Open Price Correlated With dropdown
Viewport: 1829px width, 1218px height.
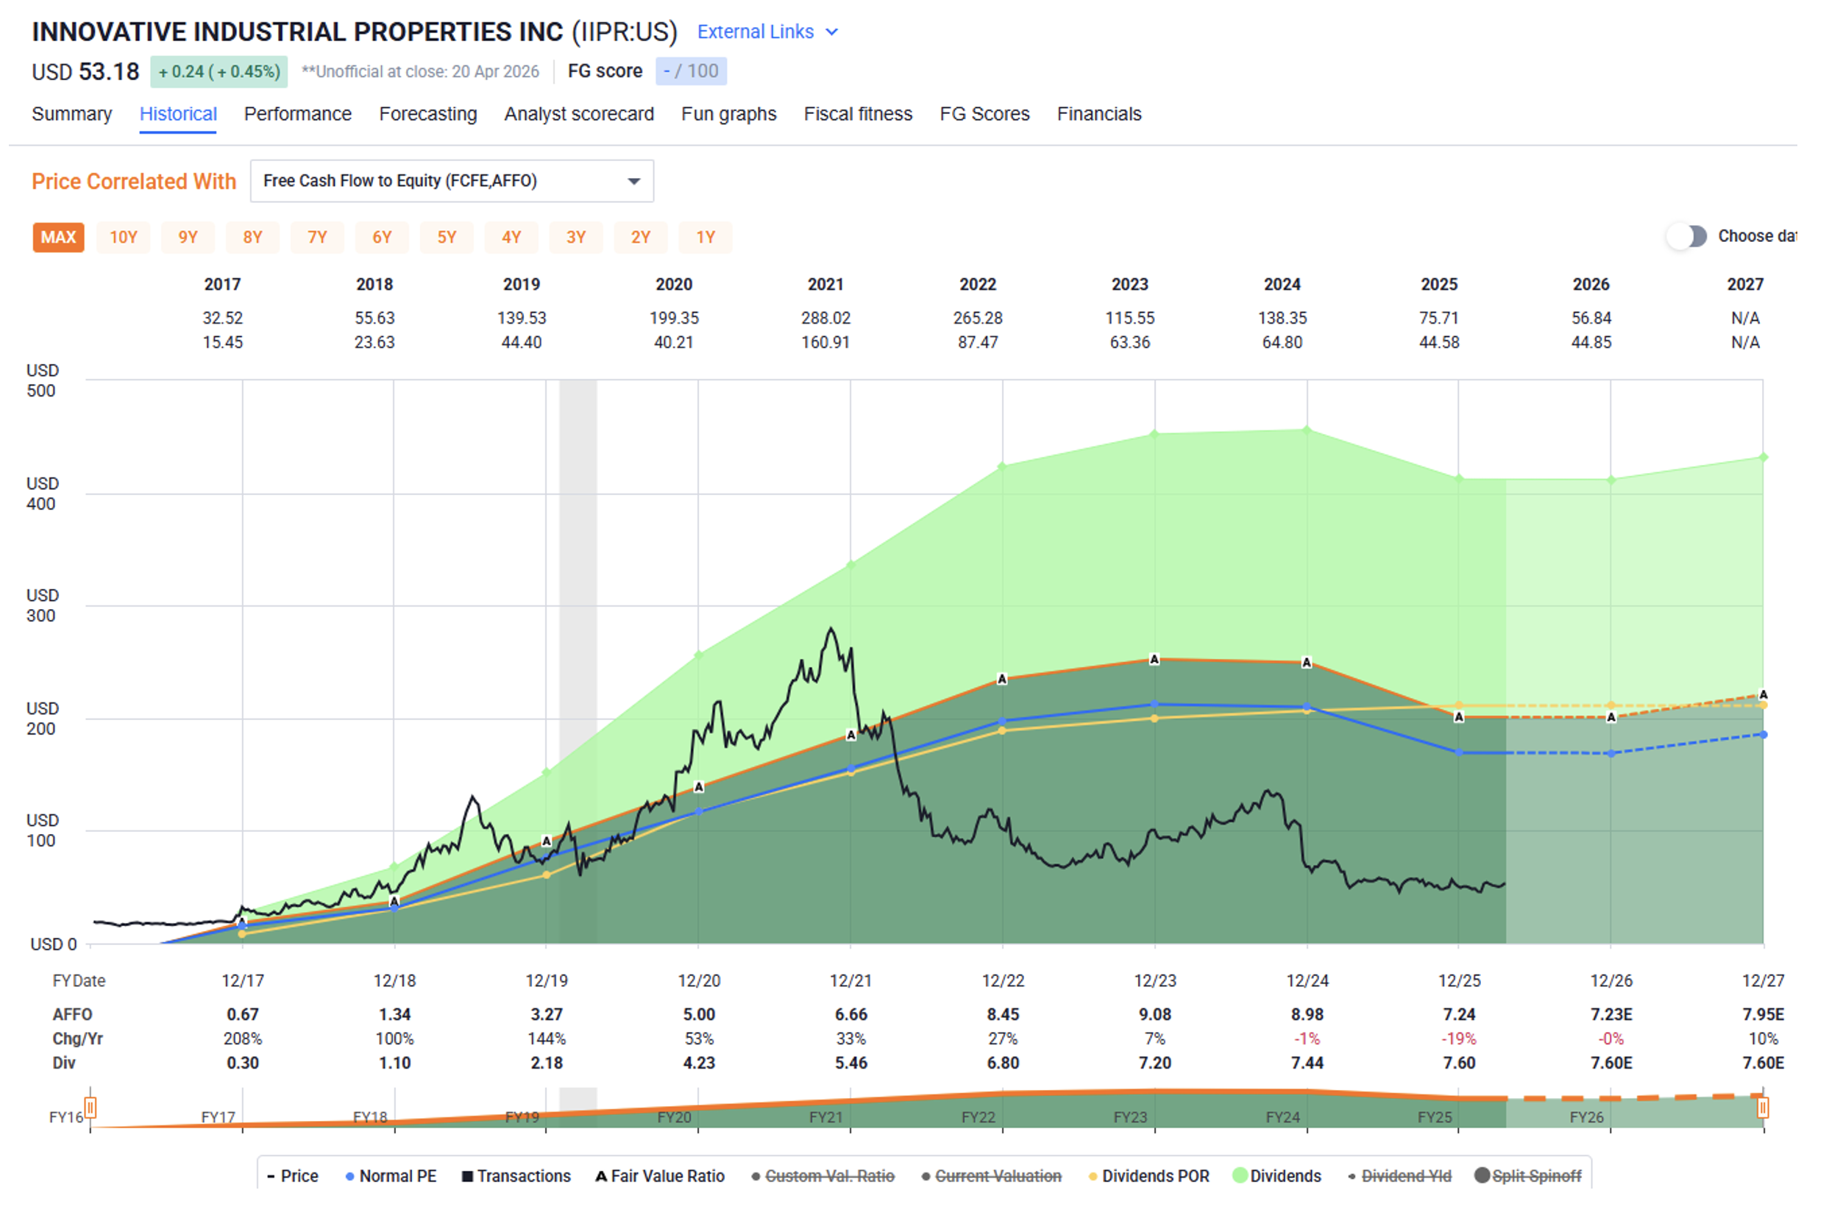pyautogui.click(x=451, y=181)
